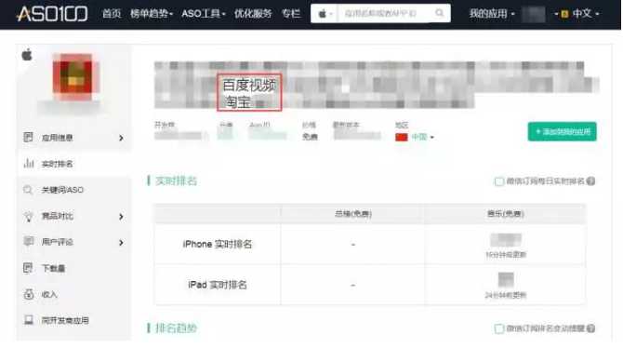Viewport: 623px width, 348px height.
Task: Click the help icon beside 微信订阅排名变动提醒
Action: point(590,328)
